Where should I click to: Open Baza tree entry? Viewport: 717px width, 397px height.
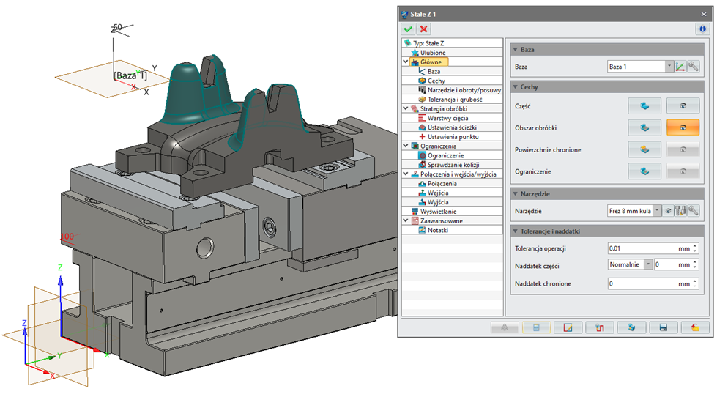coord(434,71)
